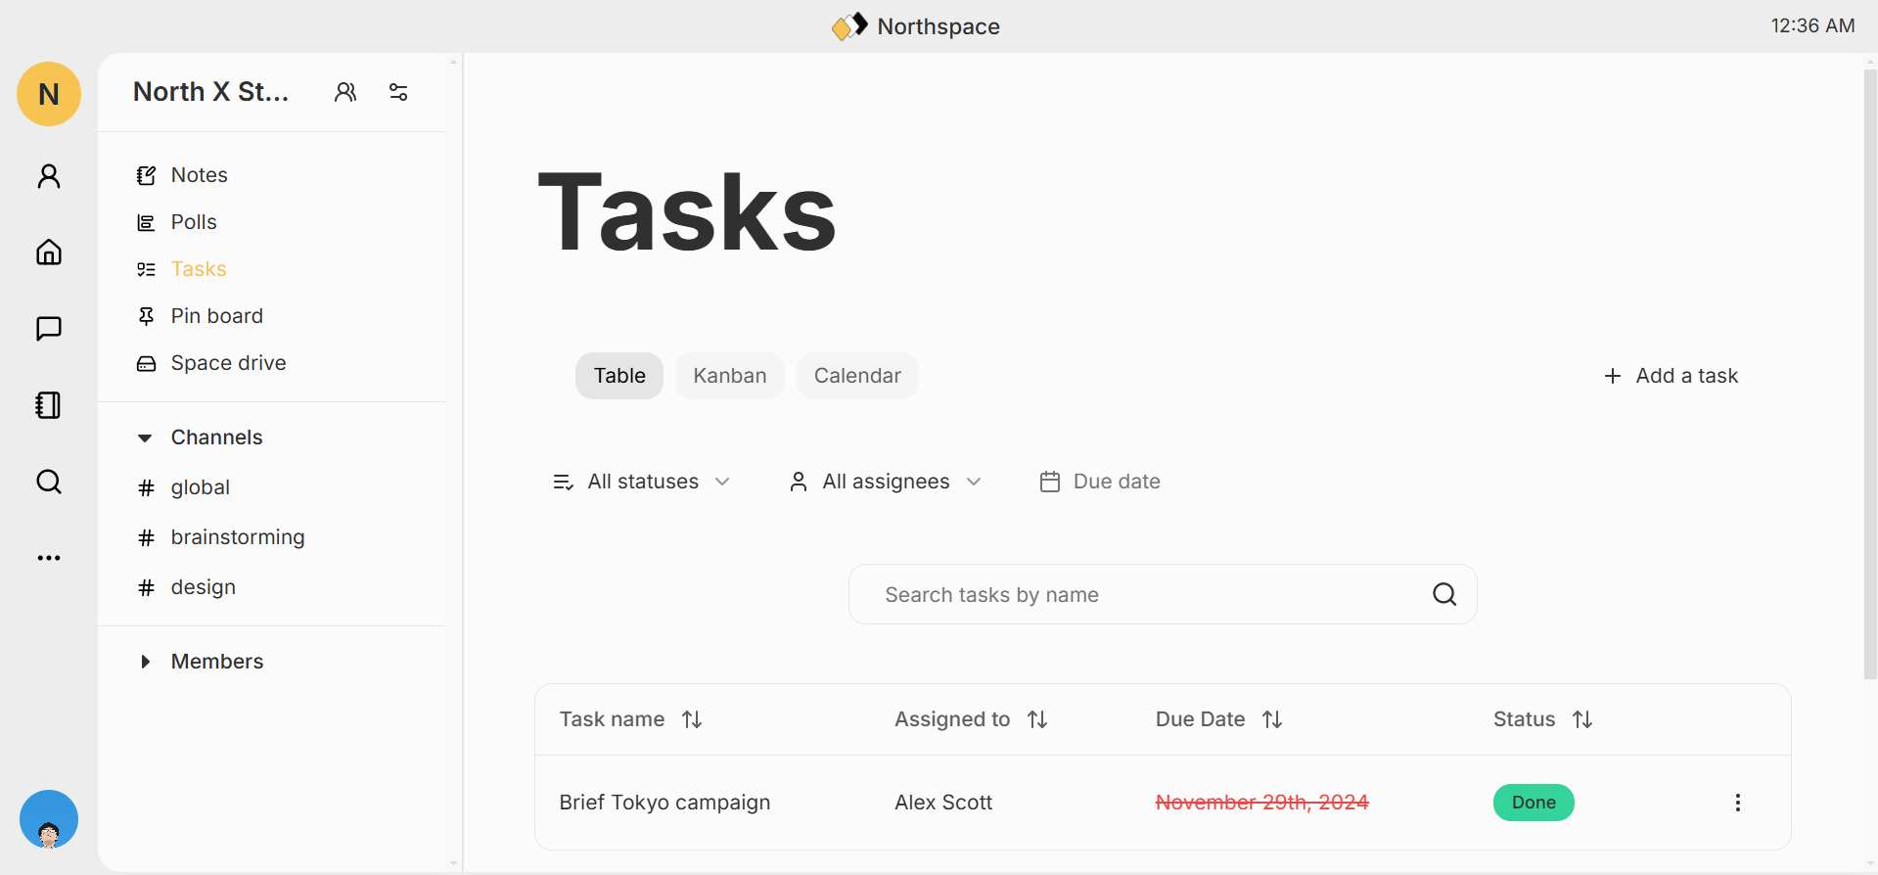Open more options three-dots in left rail
This screenshot has width=1878, height=875.
click(49, 558)
